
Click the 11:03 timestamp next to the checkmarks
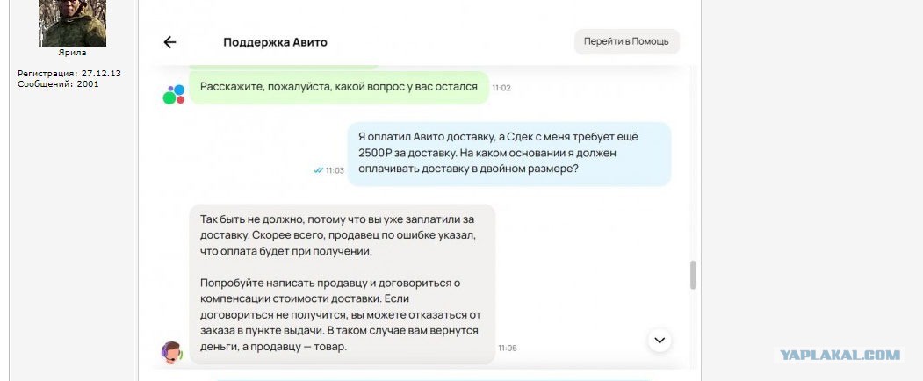point(335,170)
